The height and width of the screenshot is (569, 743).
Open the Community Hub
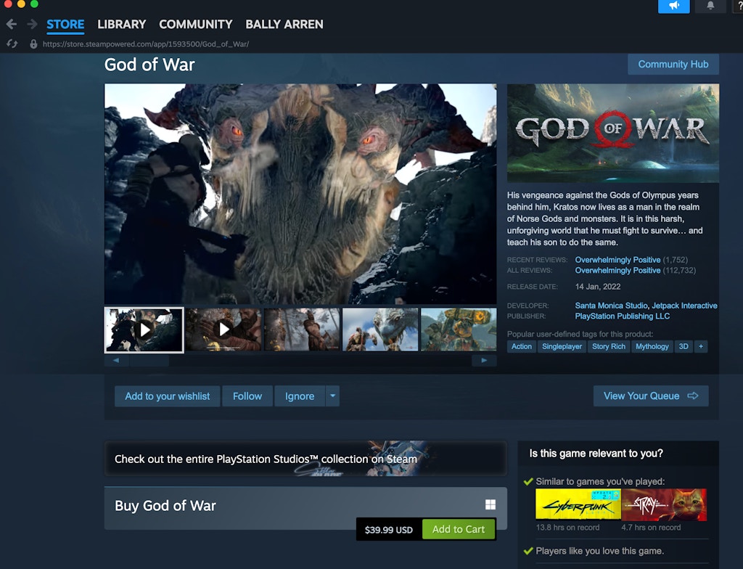(673, 64)
